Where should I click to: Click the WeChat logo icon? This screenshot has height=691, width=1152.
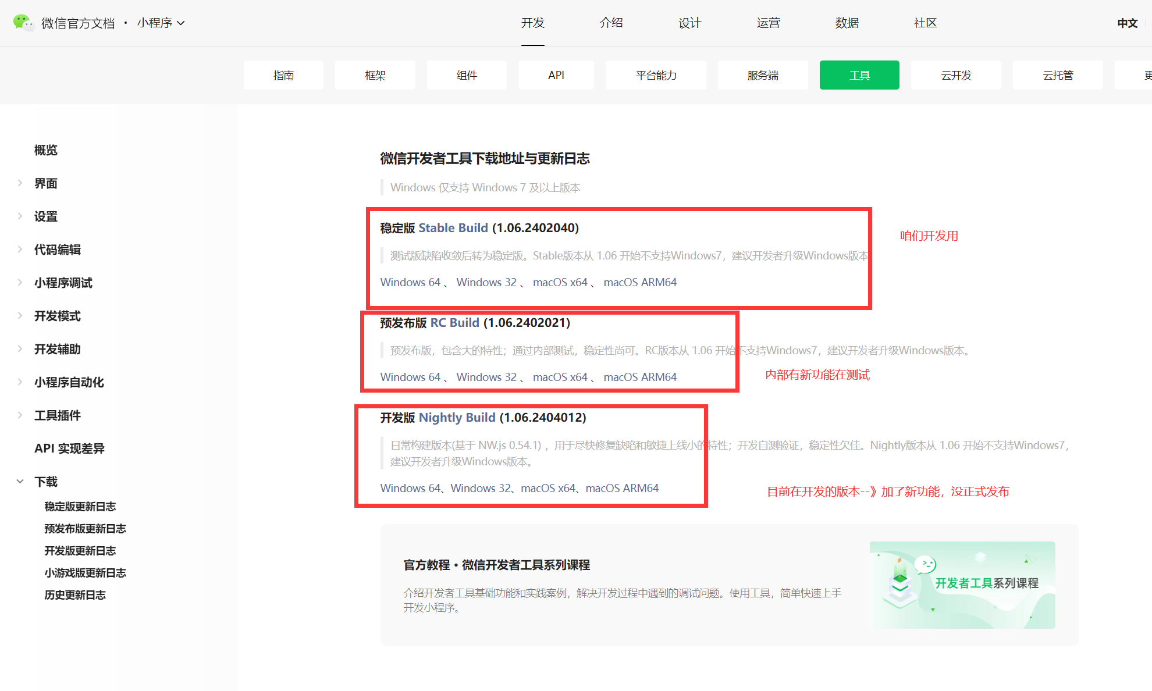point(23,23)
